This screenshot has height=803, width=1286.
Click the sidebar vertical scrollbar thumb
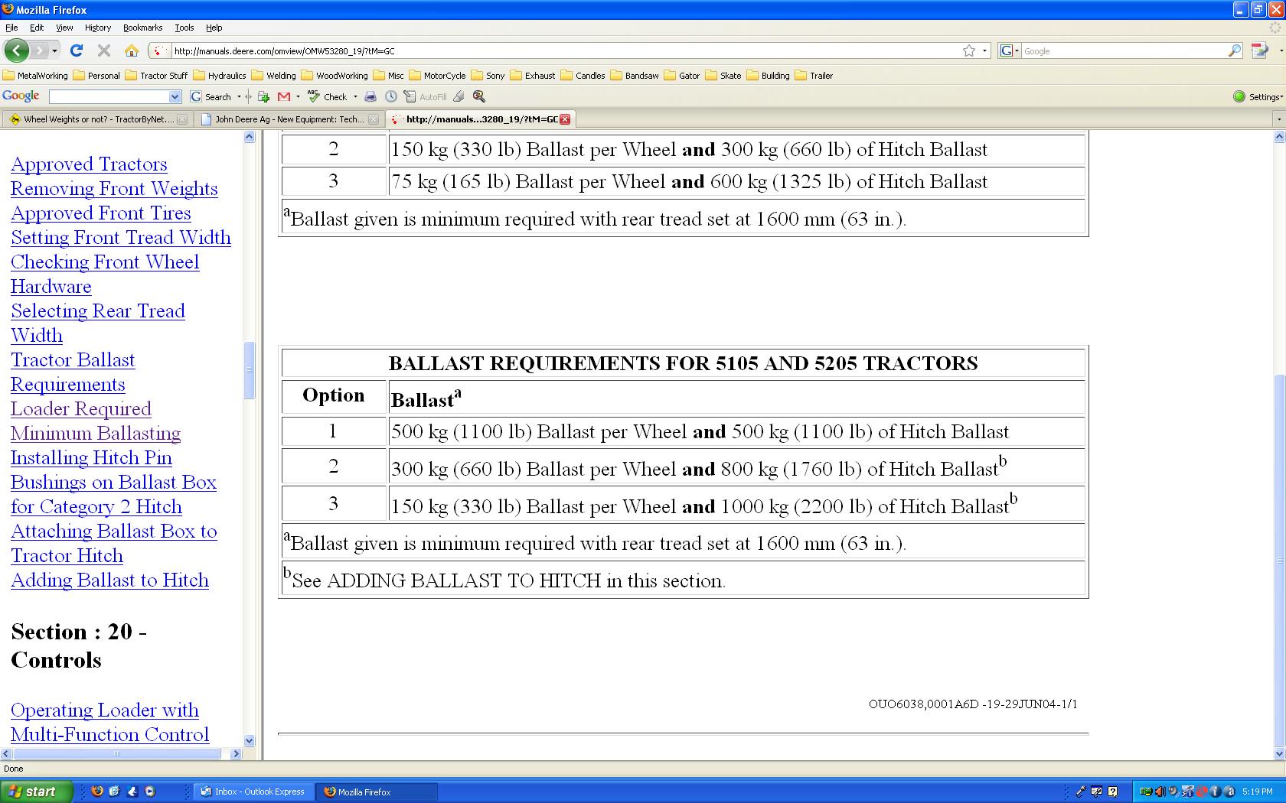point(249,371)
